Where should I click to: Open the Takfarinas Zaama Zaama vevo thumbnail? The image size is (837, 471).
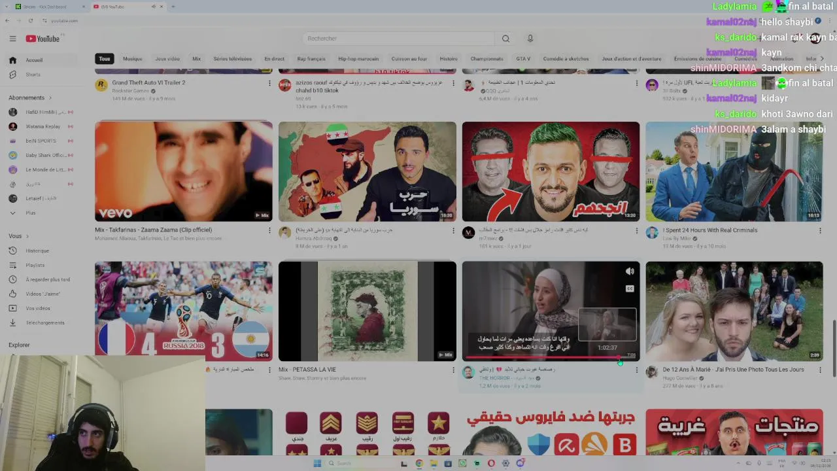tap(184, 171)
